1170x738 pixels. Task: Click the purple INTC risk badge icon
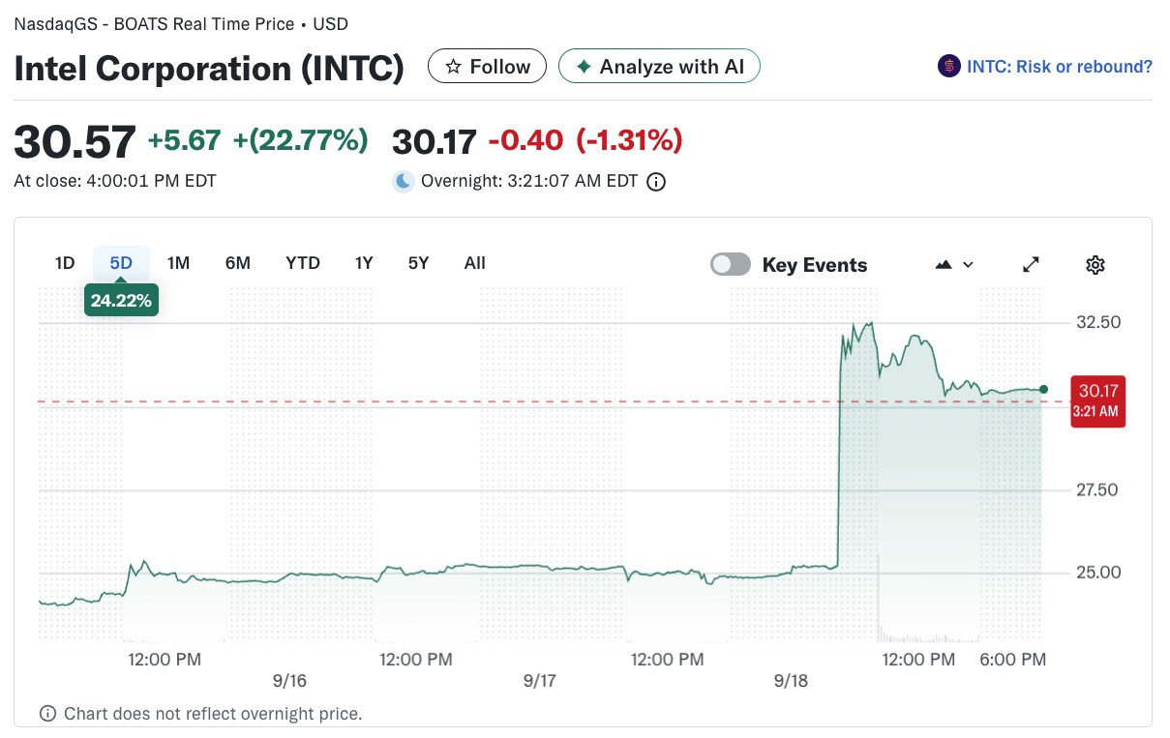(949, 67)
